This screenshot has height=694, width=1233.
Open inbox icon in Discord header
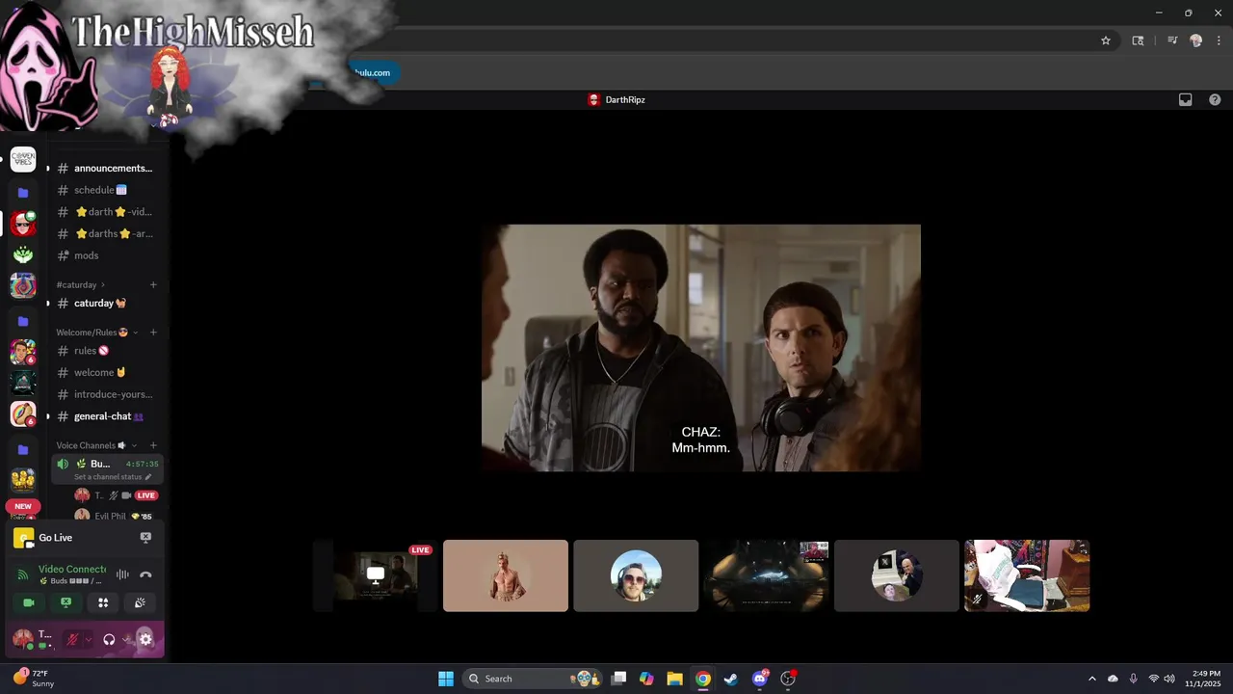(1186, 99)
